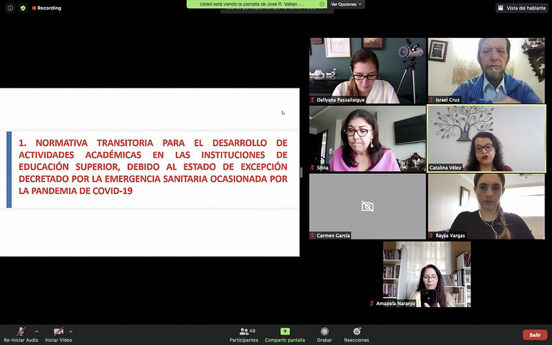Click the camera-off icon in Carmen García's tile
Screen dimensions: 552x345
tap(368, 206)
